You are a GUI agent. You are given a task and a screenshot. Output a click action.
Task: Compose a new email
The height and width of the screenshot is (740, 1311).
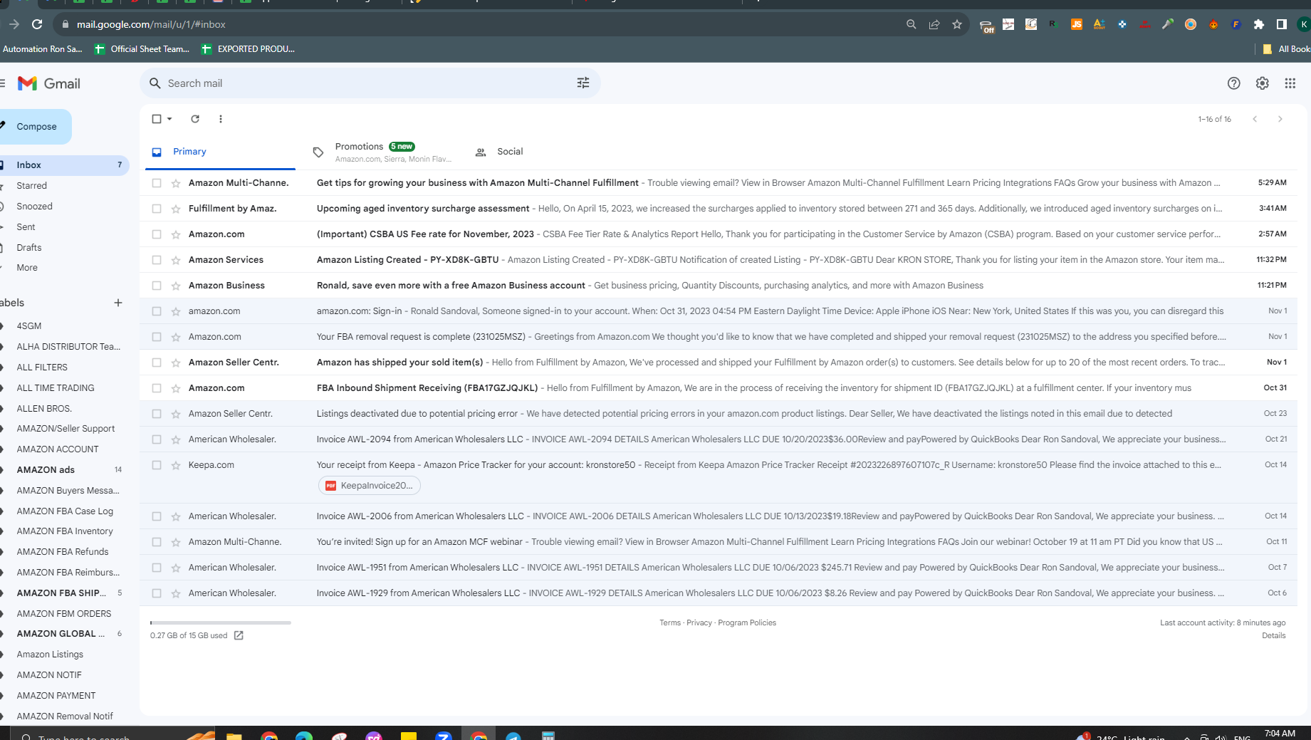pos(36,127)
